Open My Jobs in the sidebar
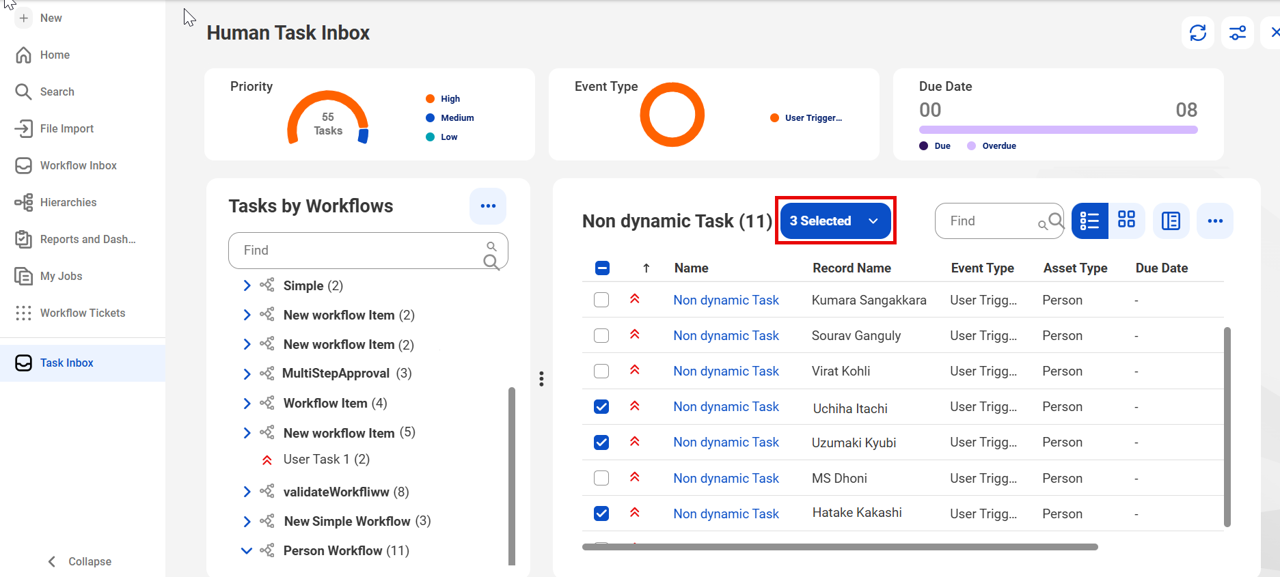This screenshot has width=1280, height=577. [62, 276]
